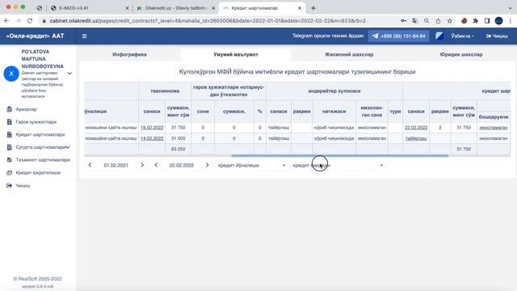517x291 pixels.
Task: Open the tab search chevron
Action: (x=510, y=8)
